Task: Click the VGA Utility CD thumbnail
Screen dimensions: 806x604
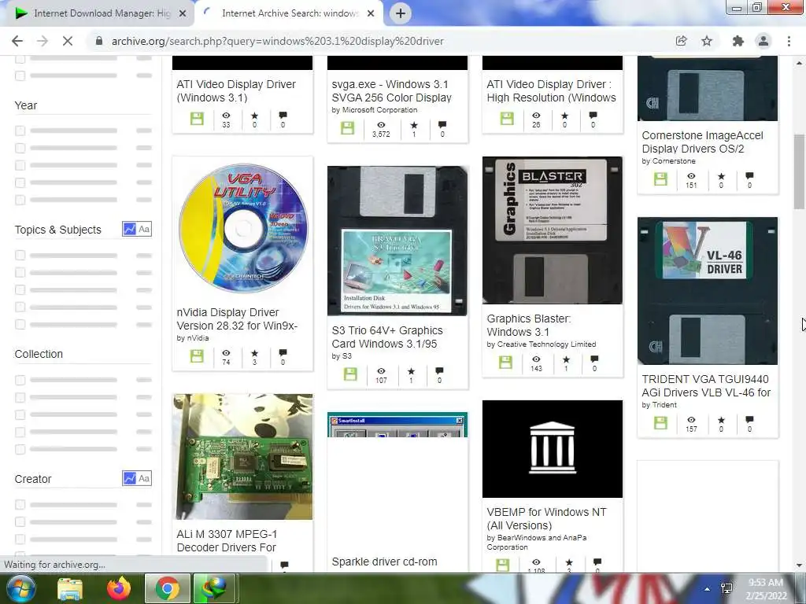Action: (242, 227)
